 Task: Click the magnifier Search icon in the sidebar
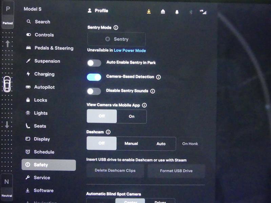pyautogui.click(x=29, y=22)
